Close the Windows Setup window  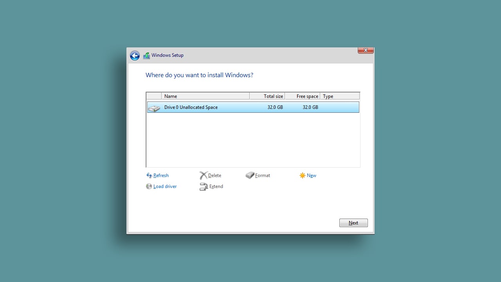tap(366, 50)
